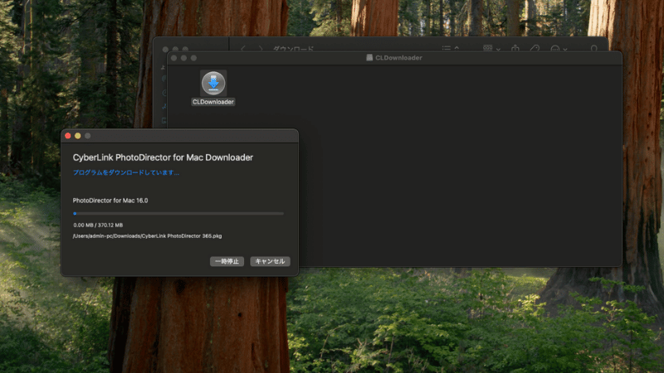Screen dimensions: 664x373
Task: Click the Share icon in Finder toolbar
Action: tap(515, 48)
